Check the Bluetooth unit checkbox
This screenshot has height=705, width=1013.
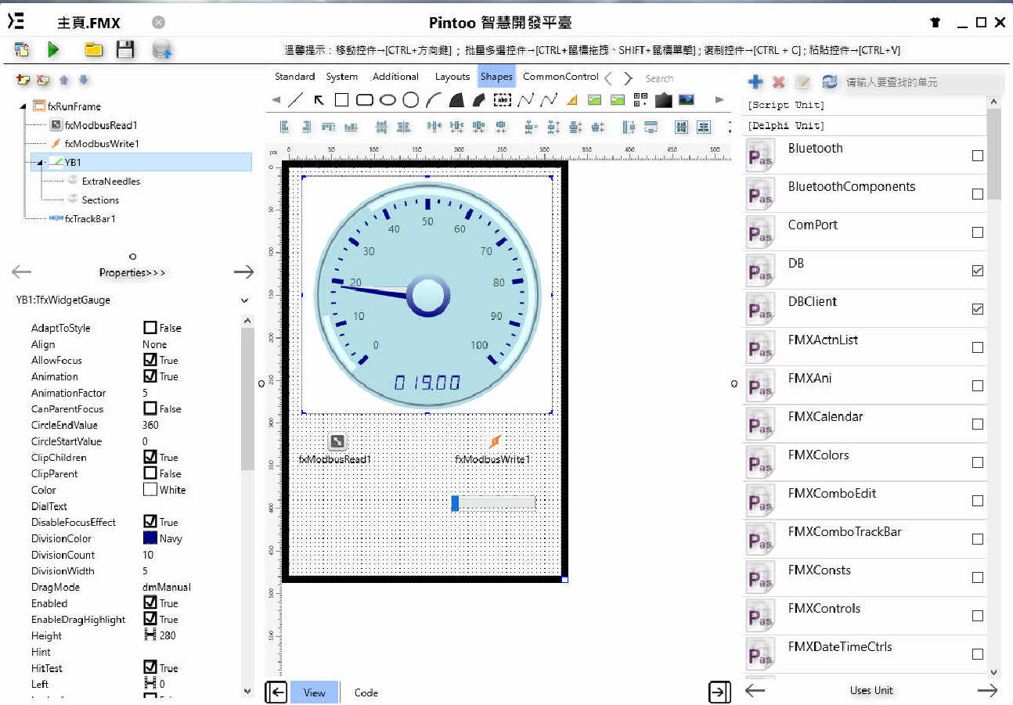(x=977, y=156)
